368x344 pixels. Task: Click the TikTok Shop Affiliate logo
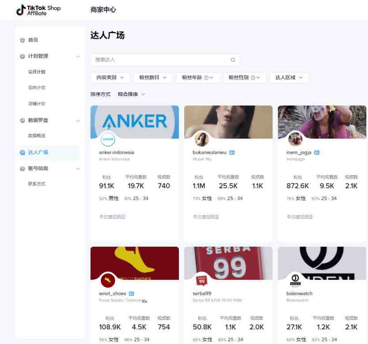point(38,10)
